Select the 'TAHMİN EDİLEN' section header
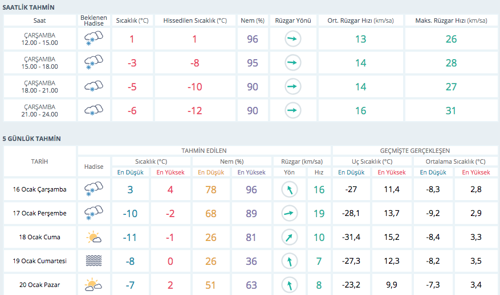 pyautogui.click(x=204, y=151)
